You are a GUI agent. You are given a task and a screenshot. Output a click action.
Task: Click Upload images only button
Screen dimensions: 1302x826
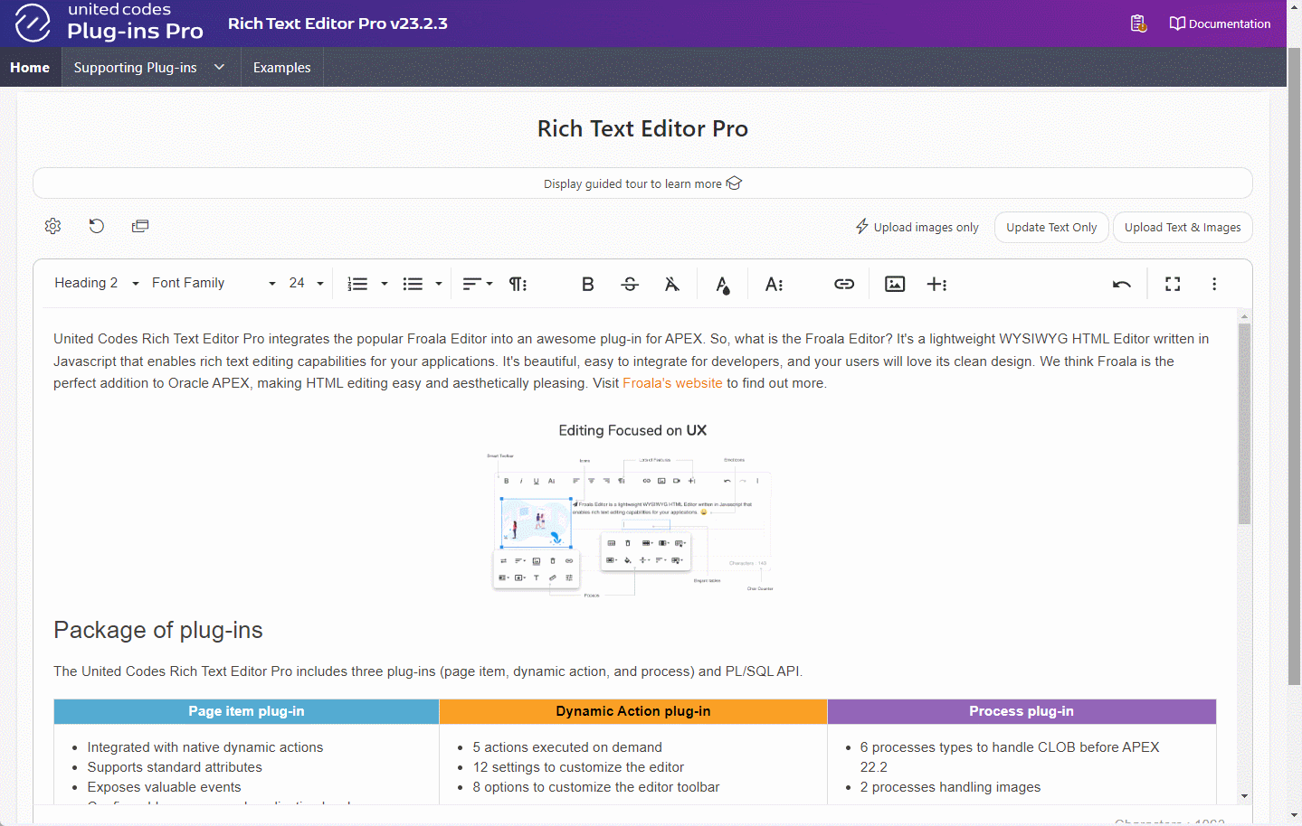917,227
